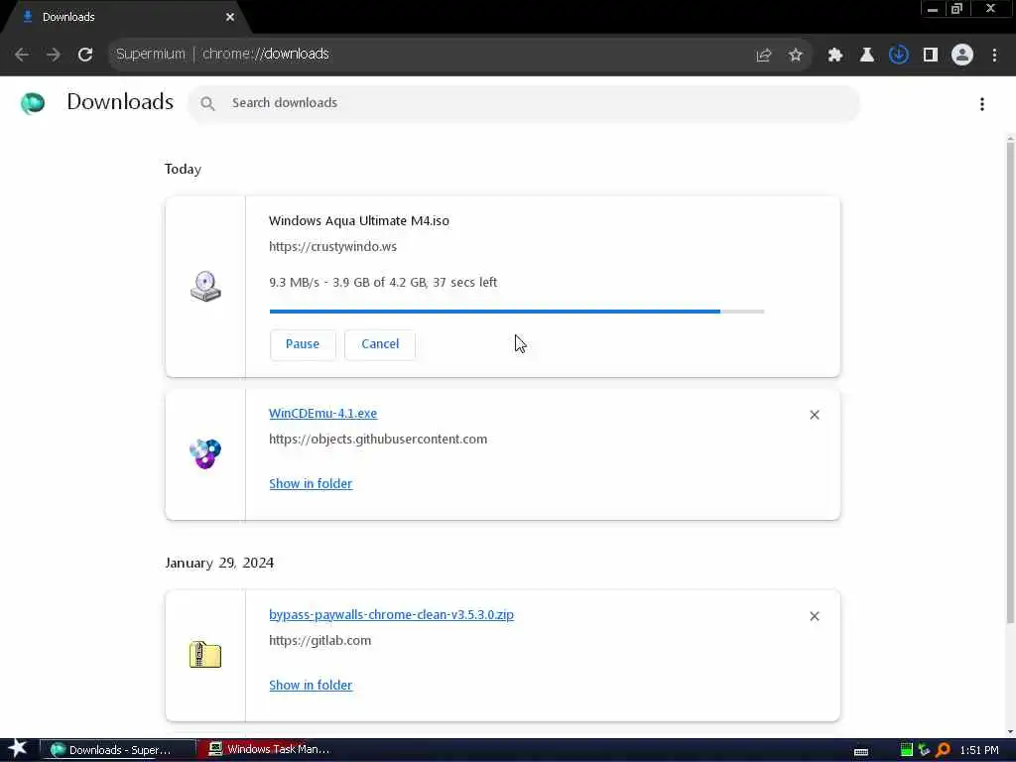Toggle the browser side panel icon
Image resolution: width=1016 pixels, height=762 pixels.
931,56
